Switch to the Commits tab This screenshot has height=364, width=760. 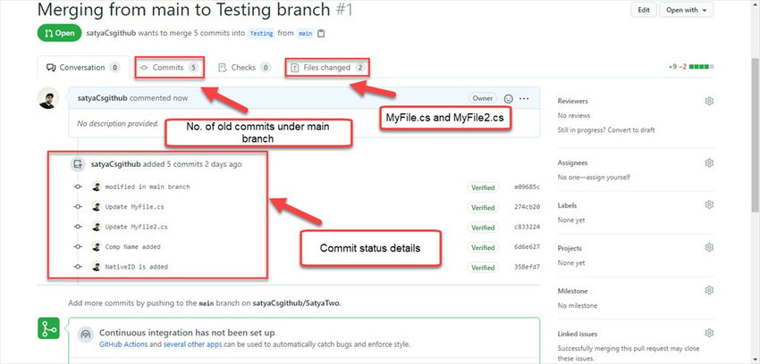[x=169, y=67]
